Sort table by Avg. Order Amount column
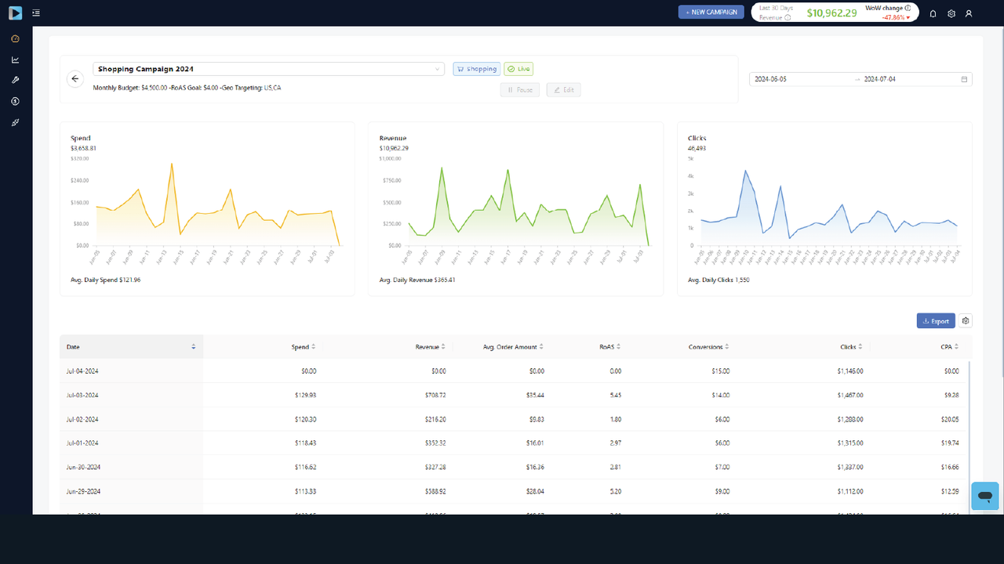The width and height of the screenshot is (1004, 564). pyautogui.click(x=541, y=346)
